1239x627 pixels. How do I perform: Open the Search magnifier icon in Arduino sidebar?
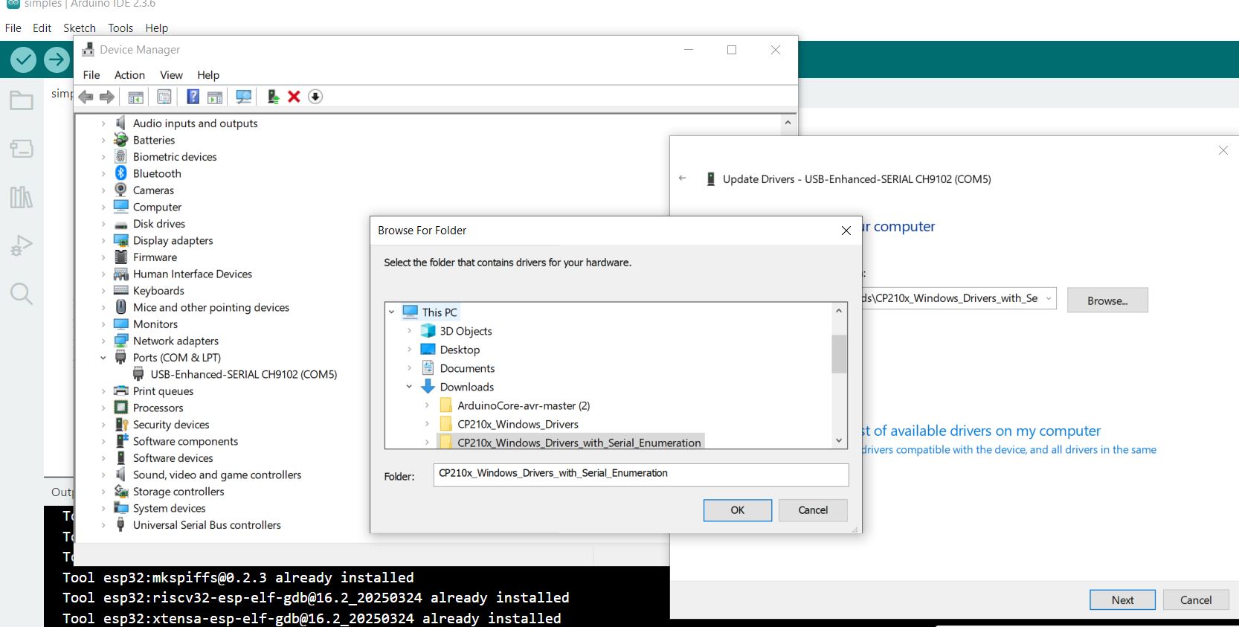22,294
